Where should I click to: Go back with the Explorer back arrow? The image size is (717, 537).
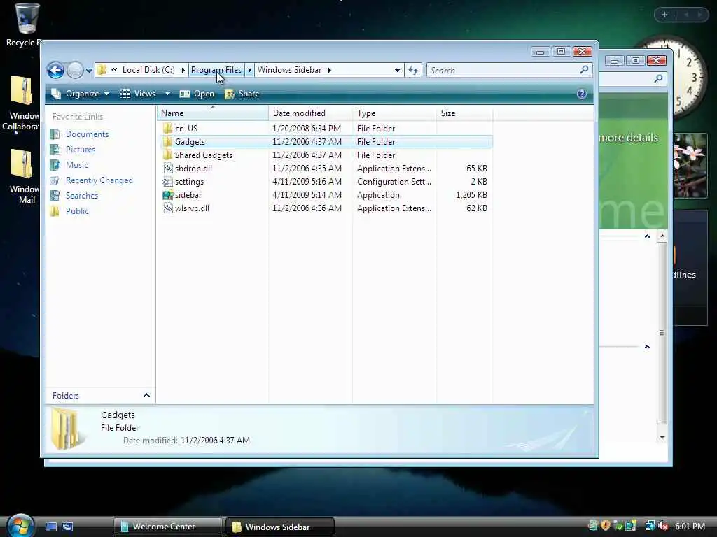[55, 71]
